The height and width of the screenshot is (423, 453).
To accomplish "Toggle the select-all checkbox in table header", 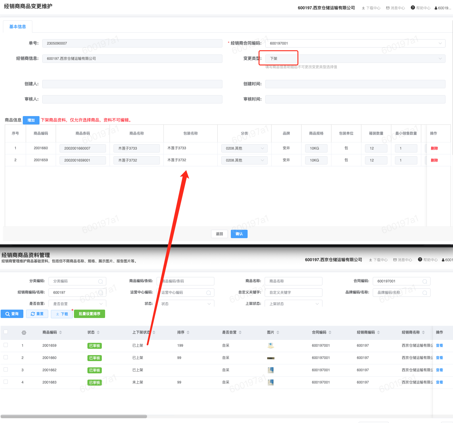I will pos(6,332).
